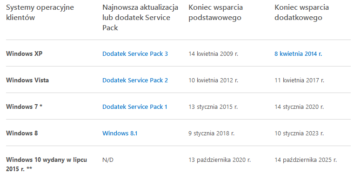This screenshot has width=354, height=180.
Task: Open the Dodatek Service Pack 3 link
Action: point(135,54)
